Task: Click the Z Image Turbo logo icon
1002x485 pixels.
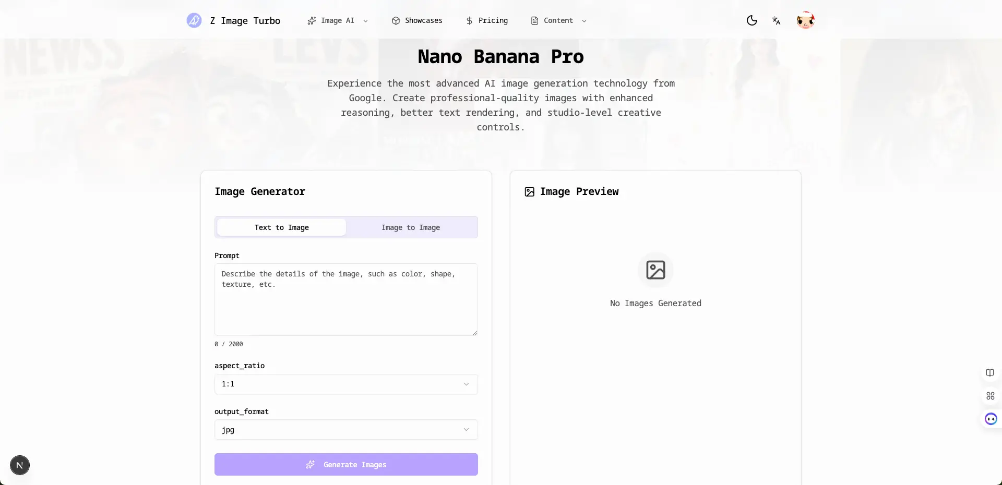Action: click(x=194, y=20)
